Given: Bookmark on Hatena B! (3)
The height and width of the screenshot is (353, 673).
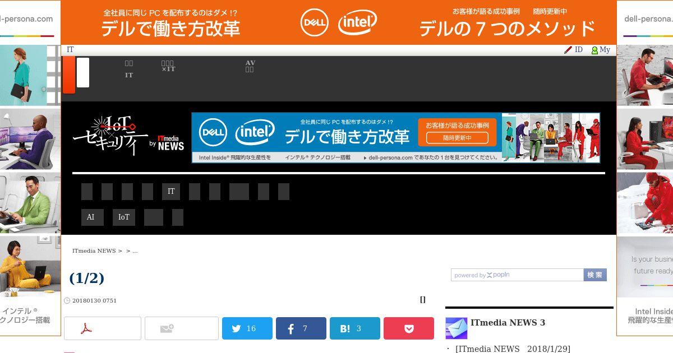Looking at the screenshot, I should tap(355, 328).
